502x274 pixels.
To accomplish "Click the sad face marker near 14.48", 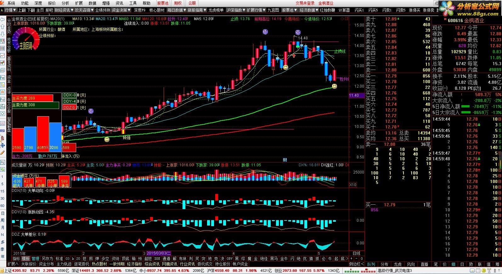I will (298, 32).
